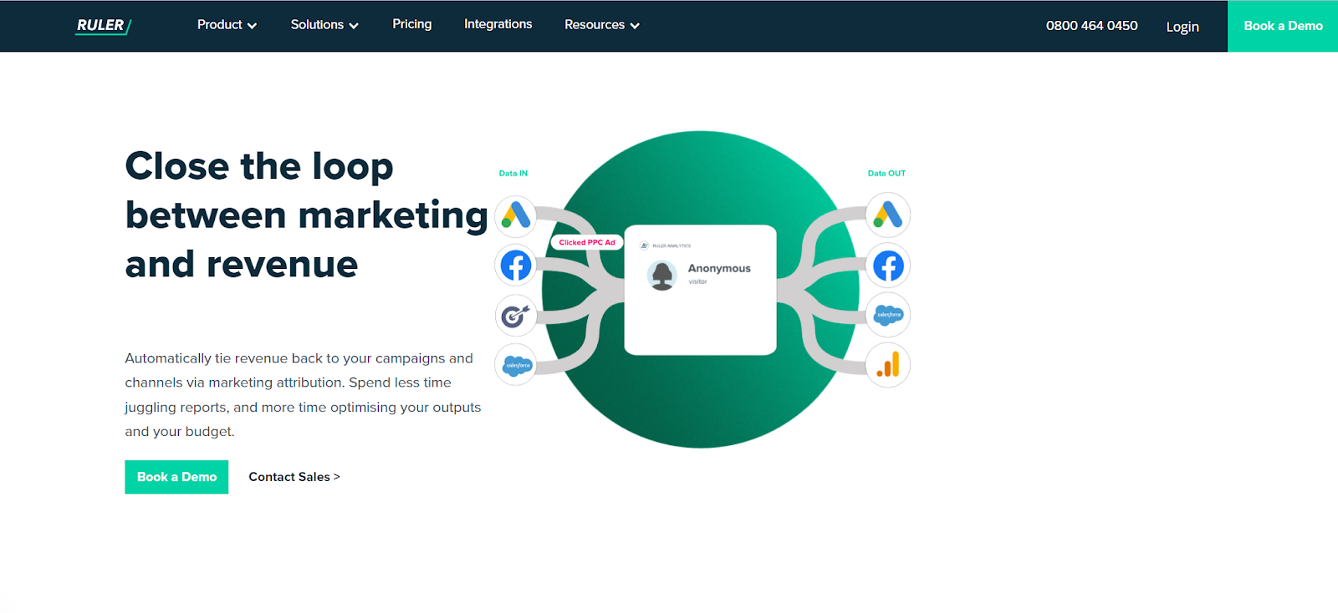Open the Product dropdown menu
Image resolution: width=1338 pixels, height=613 pixels.
227,25
